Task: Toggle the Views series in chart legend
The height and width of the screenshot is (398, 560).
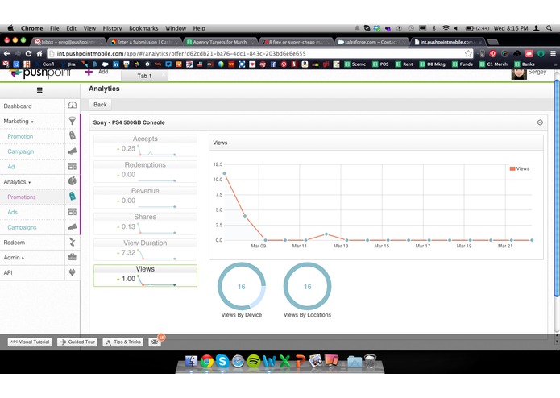Action: (519, 168)
